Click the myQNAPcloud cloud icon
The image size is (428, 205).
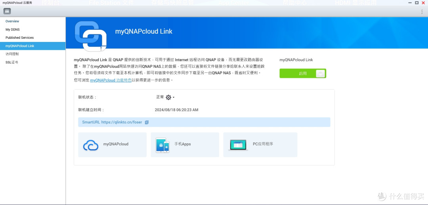91,145
